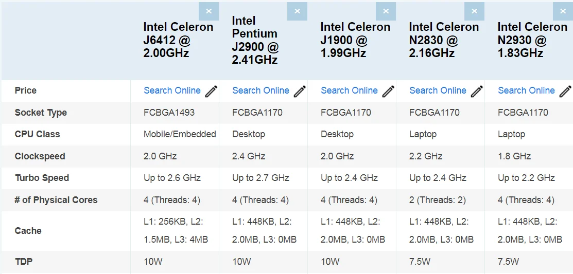
Task: Click Search Online for Celeron N2830
Action: (438, 90)
